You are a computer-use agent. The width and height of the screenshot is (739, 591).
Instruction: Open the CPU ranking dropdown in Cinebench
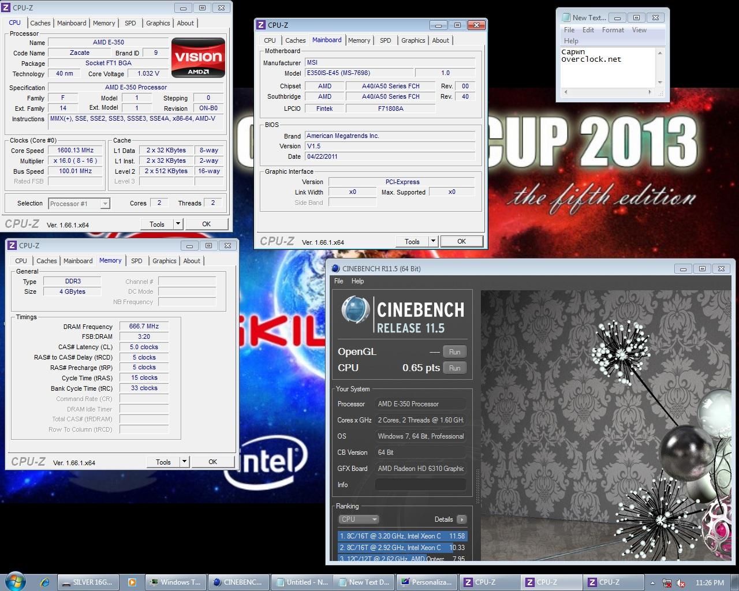coord(359,519)
